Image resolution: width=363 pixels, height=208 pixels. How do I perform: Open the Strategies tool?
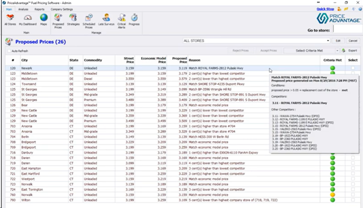click(x=73, y=19)
